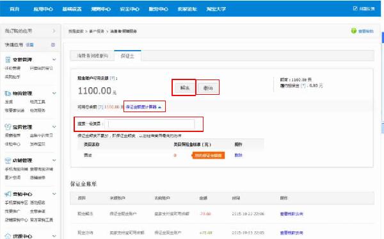
Task: Switch to the 消费者保障服务 tab
Action: 92,56
